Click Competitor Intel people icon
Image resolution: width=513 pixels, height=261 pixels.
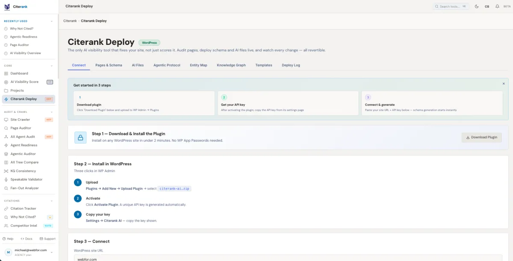tap(6, 226)
